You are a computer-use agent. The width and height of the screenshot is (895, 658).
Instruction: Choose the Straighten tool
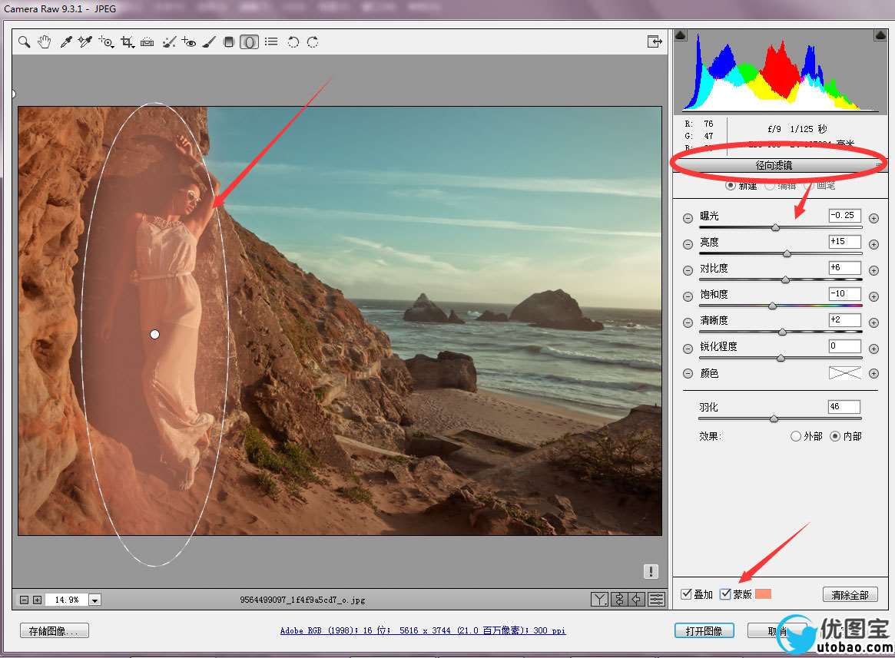[x=148, y=41]
